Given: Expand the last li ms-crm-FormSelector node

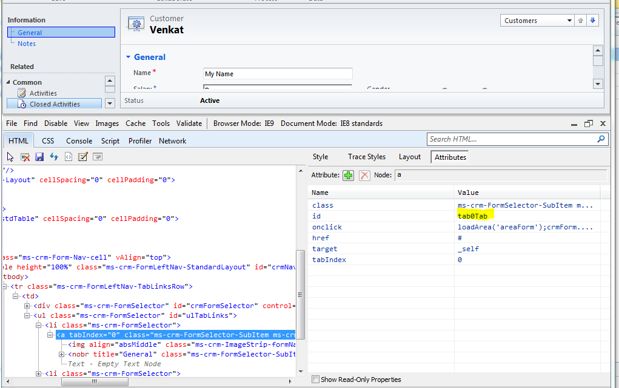Looking at the screenshot, I should [38, 373].
